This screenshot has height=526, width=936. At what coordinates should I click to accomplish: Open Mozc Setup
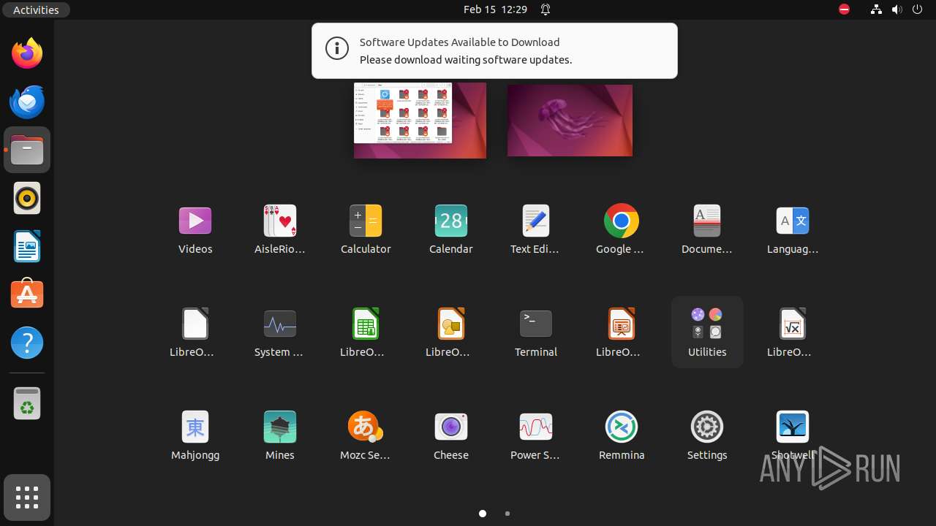[x=366, y=435]
